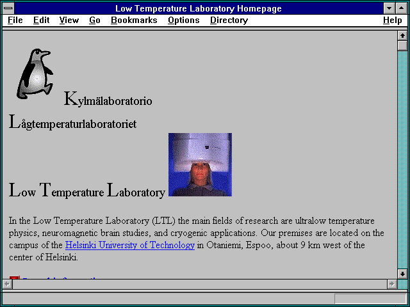Viewport: 410px width, 307px height.
Task: Click the vertical scrollbar up arrow
Action: tap(402, 36)
